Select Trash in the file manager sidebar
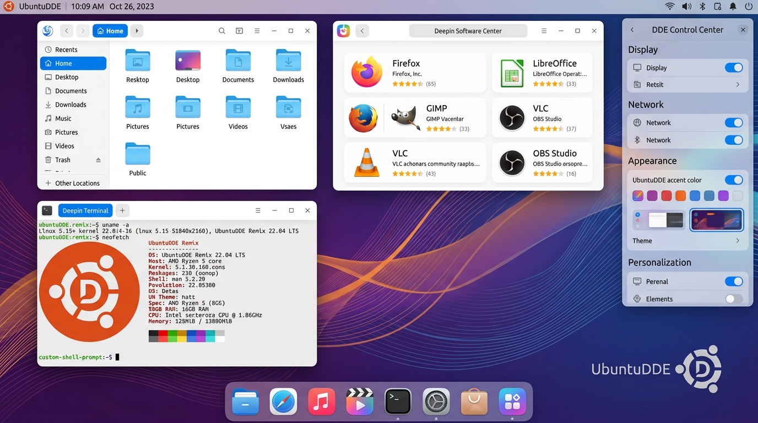Screen dimensions: 758x423 [73, 160]
